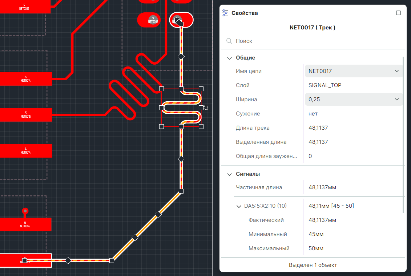
Task: Toggle the panel pin square icon
Action: 398,13
